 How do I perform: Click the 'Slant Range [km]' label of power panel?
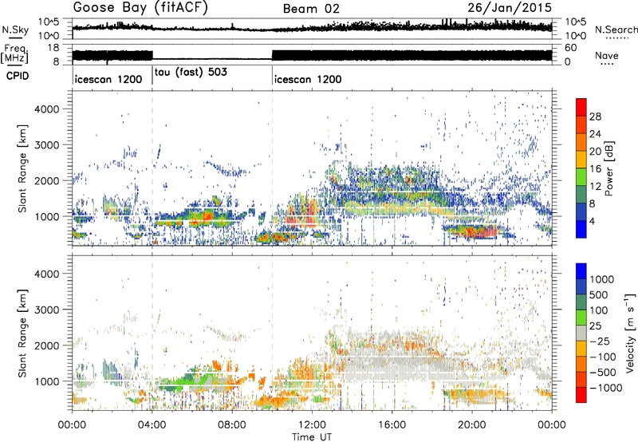pyautogui.click(x=22, y=168)
